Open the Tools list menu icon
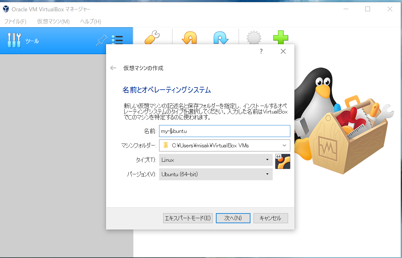 point(117,40)
